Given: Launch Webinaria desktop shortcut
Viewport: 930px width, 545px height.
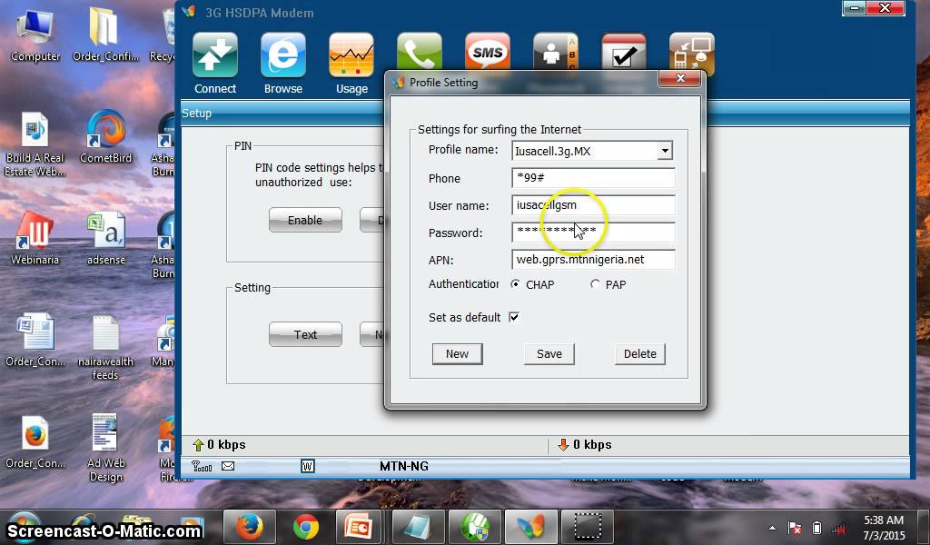Looking at the screenshot, I should point(35,238).
